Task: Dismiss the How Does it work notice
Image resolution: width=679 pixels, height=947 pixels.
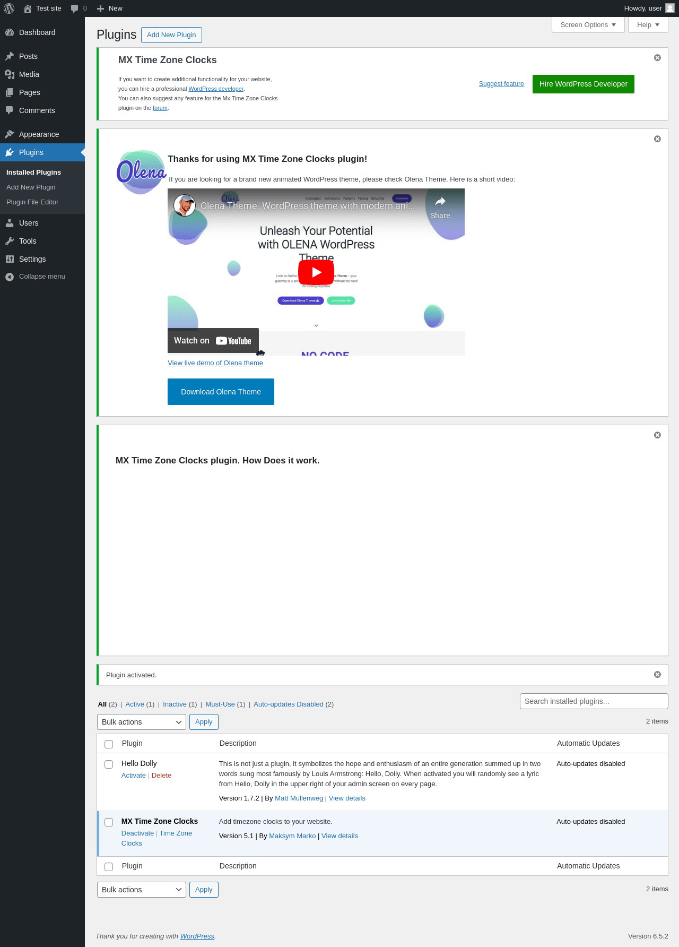Action: click(x=657, y=435)
